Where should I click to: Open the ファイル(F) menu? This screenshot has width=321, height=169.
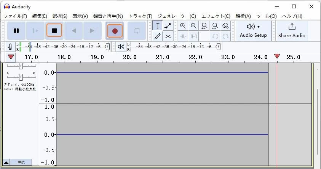coord(15,16)
